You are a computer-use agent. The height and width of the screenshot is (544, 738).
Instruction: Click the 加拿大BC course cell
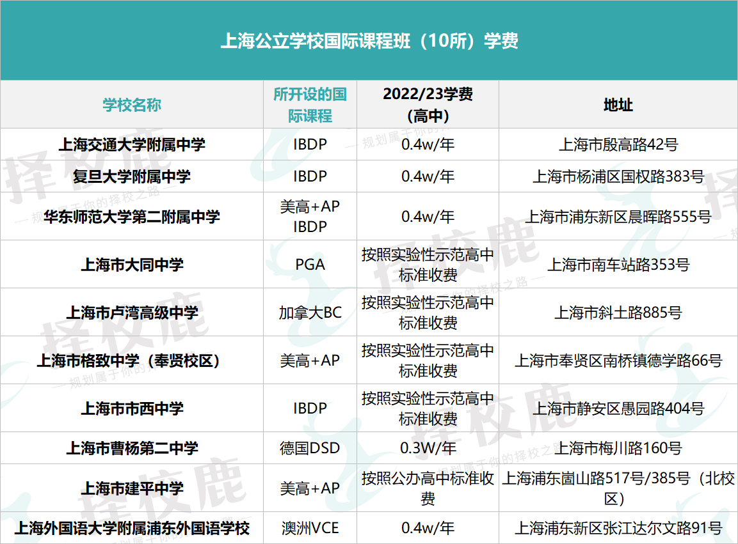click(310, 312)
